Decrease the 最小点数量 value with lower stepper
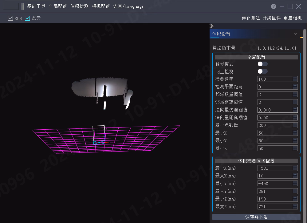 [x=295, y=126]
